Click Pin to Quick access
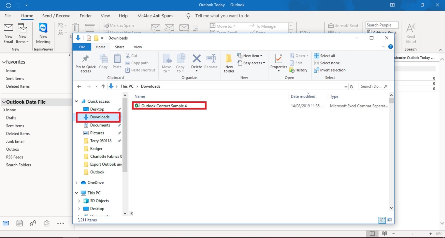445x238 pixels. pyautogui.click(x=86, y=64)
